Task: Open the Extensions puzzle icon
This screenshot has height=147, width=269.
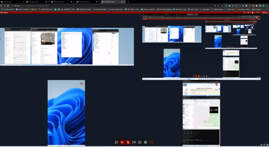Action: click(256, 6)
